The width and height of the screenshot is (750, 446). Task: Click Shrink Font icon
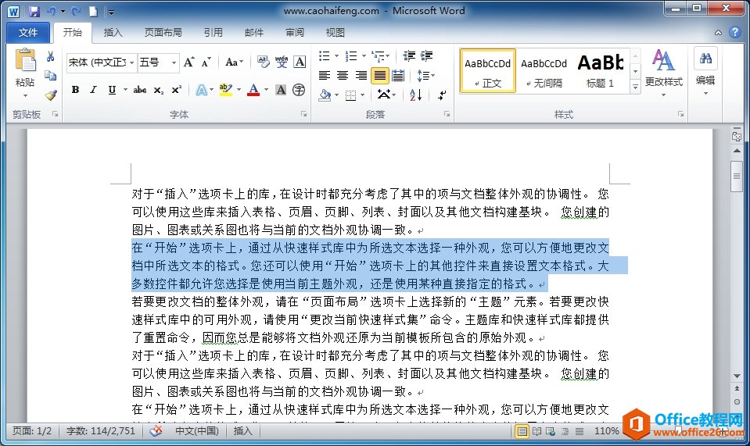tap(206, 62)
